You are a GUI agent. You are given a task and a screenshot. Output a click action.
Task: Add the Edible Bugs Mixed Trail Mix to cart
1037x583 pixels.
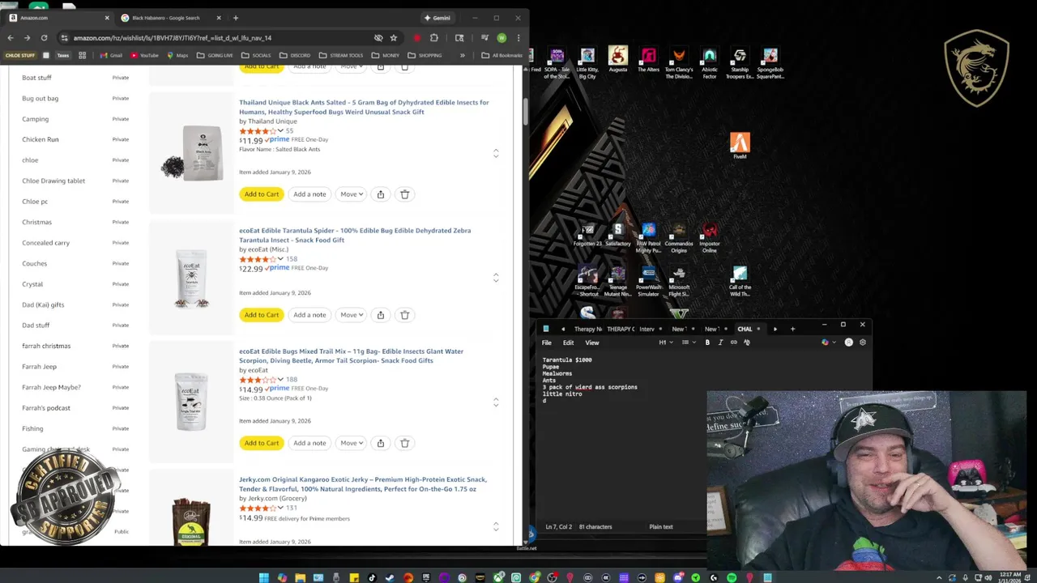pos(262,443)
